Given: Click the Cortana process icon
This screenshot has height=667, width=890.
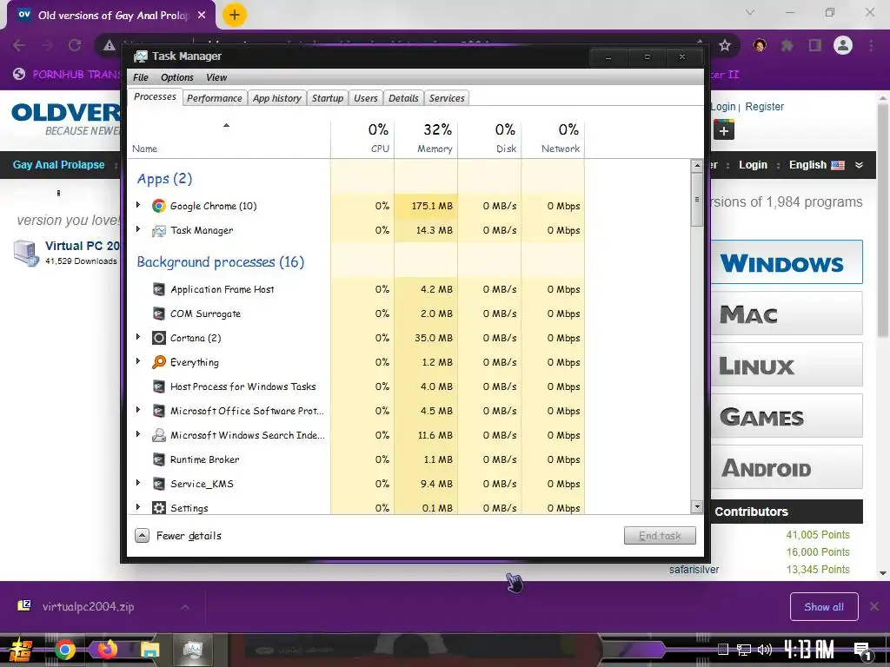Looking at the screenshot, I should (159, 338).
